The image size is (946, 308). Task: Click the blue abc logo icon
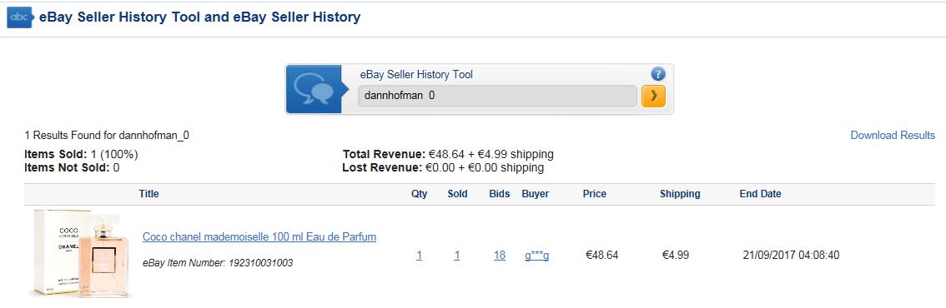[x=20, y=17]
